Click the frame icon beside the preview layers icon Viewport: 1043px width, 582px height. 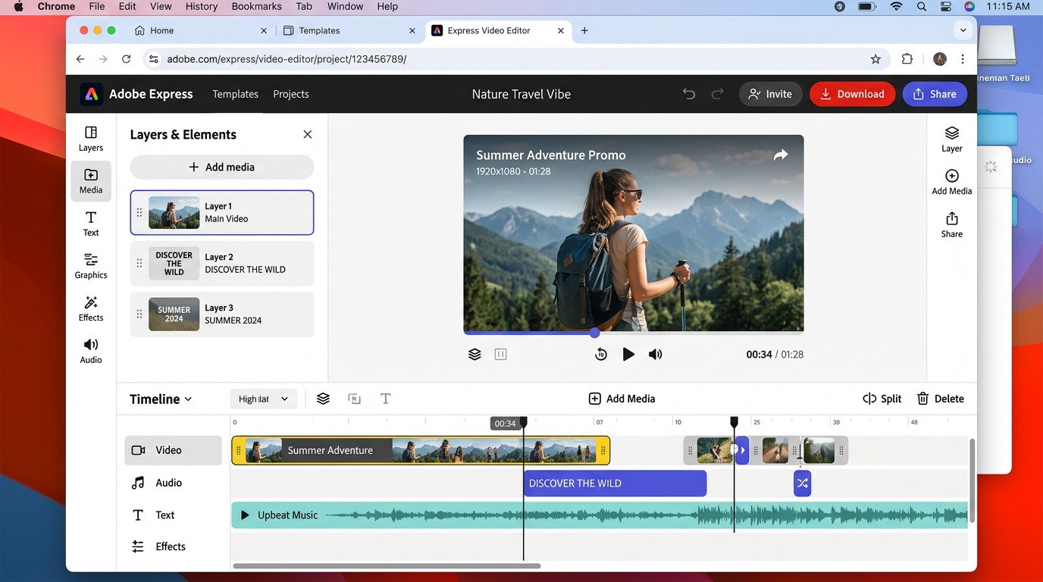pyautogui.click(x=500, y=354)
